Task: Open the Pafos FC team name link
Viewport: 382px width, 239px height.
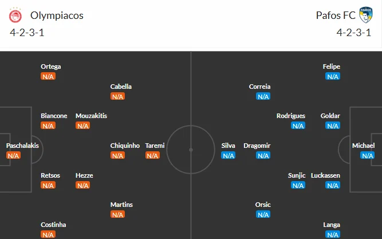Action: 336,15
